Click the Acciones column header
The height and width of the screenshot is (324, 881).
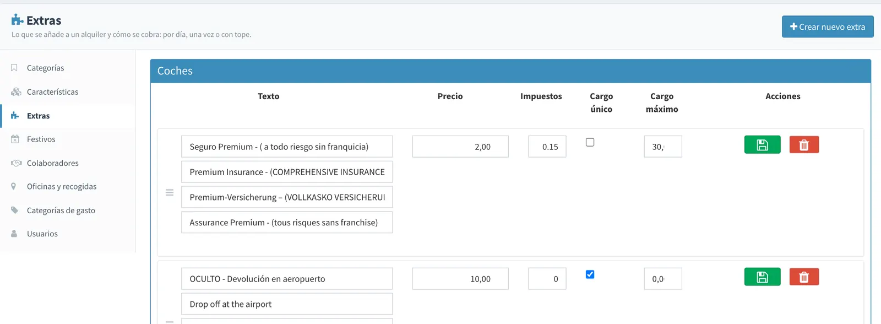tap(783, 96)
